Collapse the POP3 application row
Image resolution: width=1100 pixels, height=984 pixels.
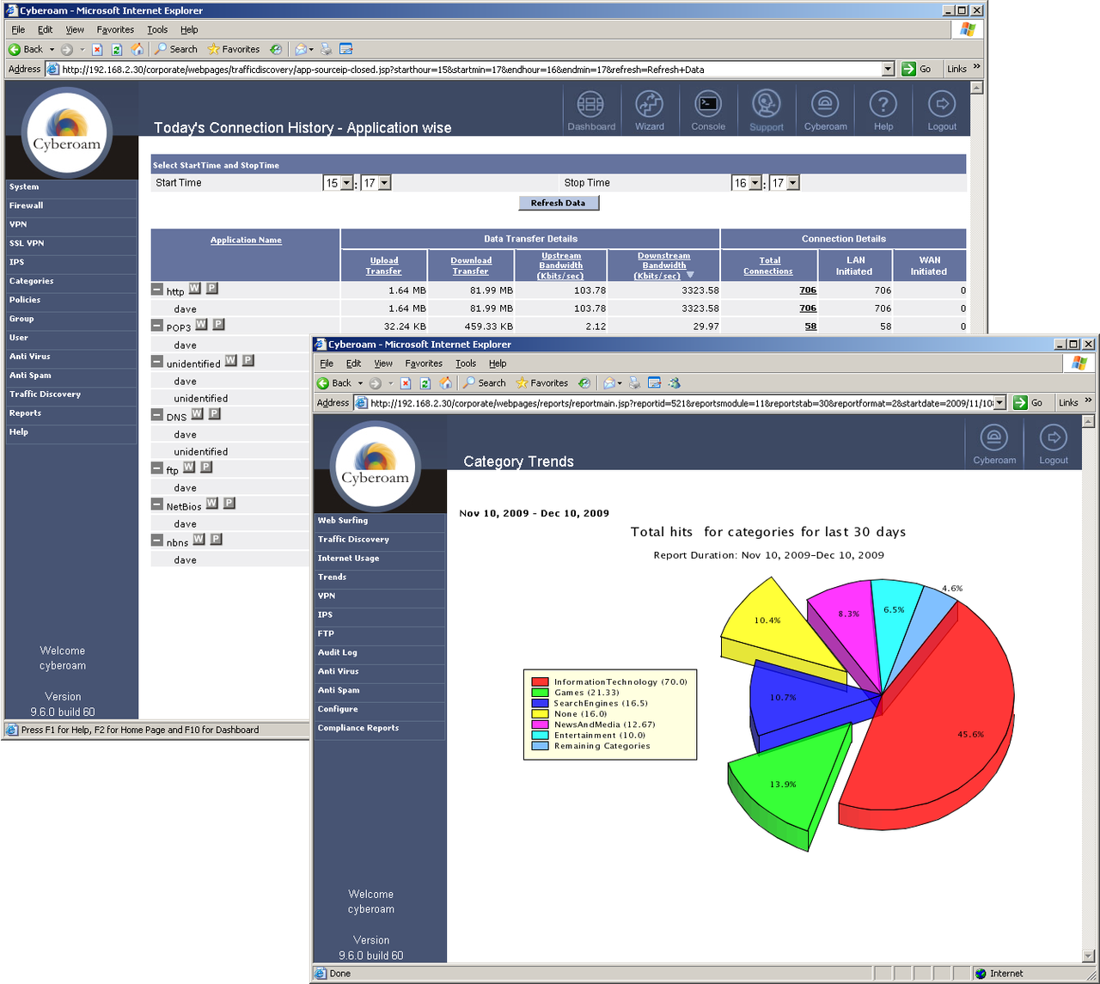coord(157,327)
